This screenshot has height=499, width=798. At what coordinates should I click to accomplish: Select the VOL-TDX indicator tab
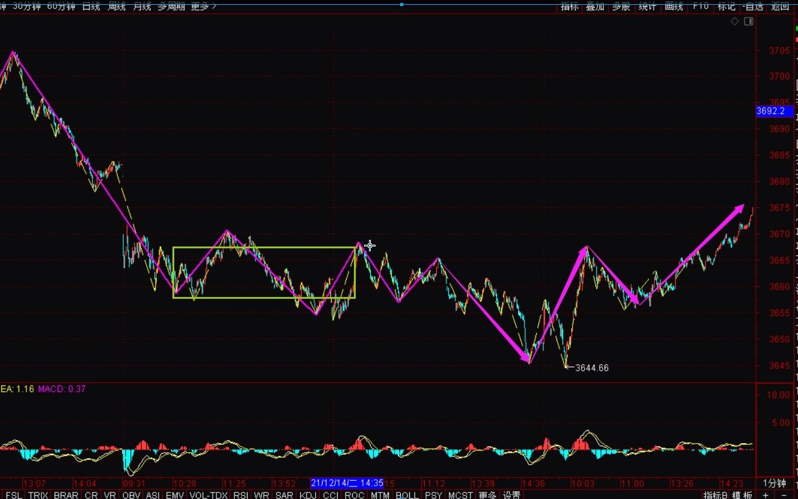click(209, 495)
